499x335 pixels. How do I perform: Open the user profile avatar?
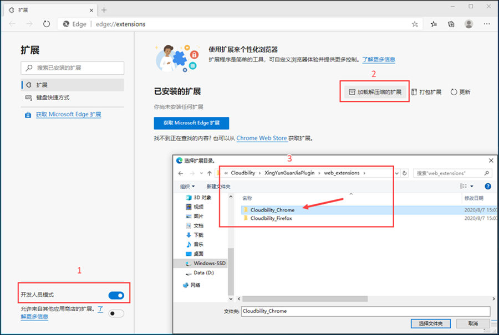click(469, 24)
